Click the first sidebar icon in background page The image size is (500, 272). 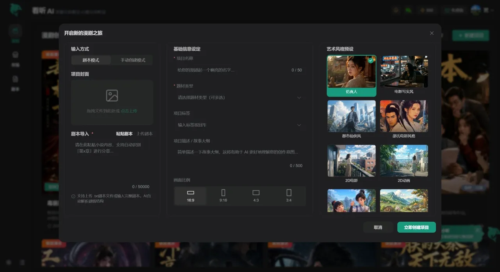pos(15,30)
